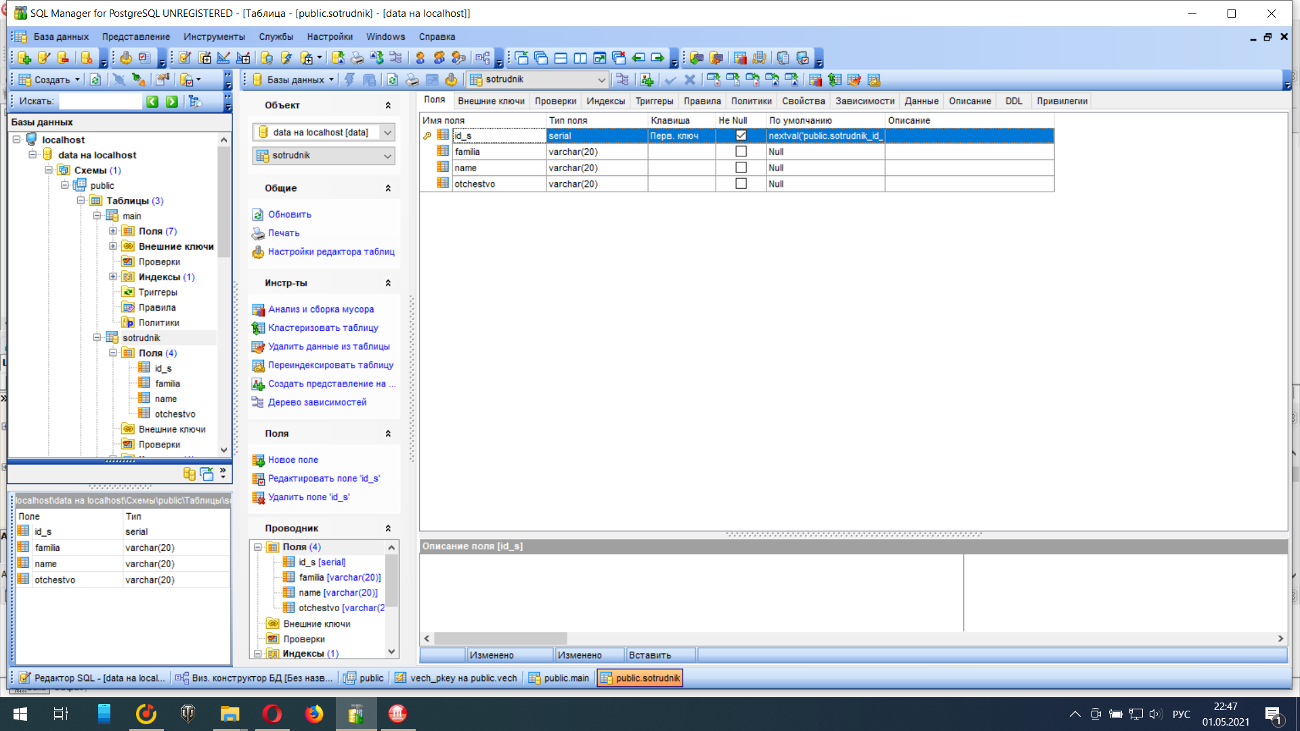Open the print icon in the top toolbar
This screenshot has height=731, width=1300.
coord(357,58)
